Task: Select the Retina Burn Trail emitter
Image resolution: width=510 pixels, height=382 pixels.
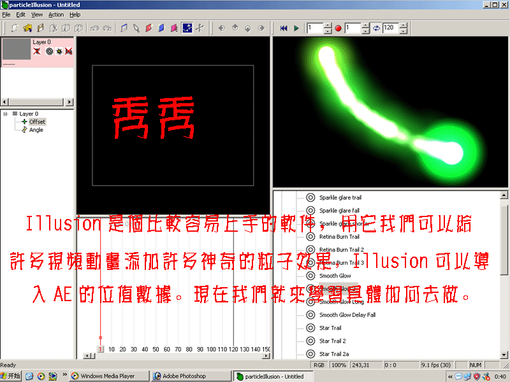Action: click(339, 236)
